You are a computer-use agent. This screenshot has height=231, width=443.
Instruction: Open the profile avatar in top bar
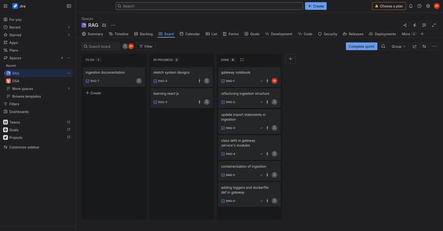(x=437, y=6)
